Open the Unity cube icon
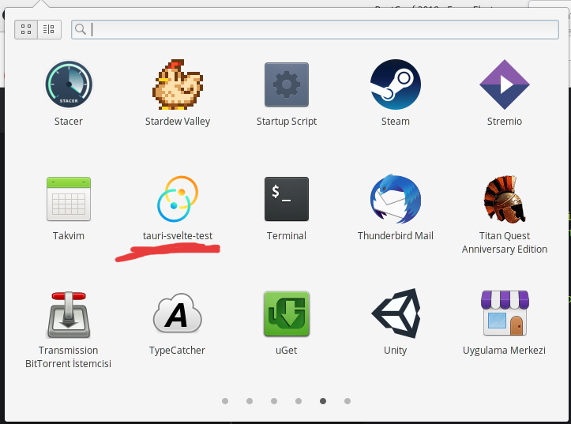This screenshot has width=571, height=424. [x=396, y=313]
